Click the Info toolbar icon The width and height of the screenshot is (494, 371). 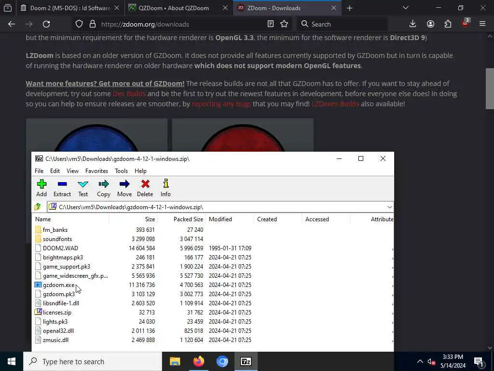coord(166,188)
